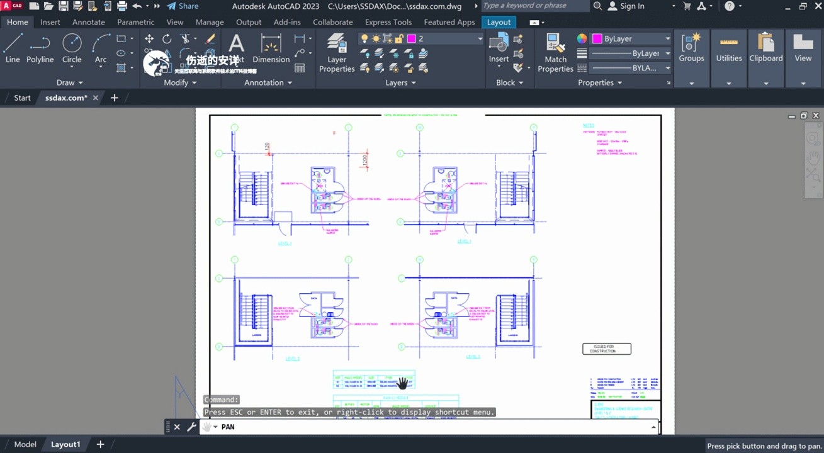Click the command line input field
This screenshot has width=824, height=453.
pyautogui.click(x=434, y=427)
